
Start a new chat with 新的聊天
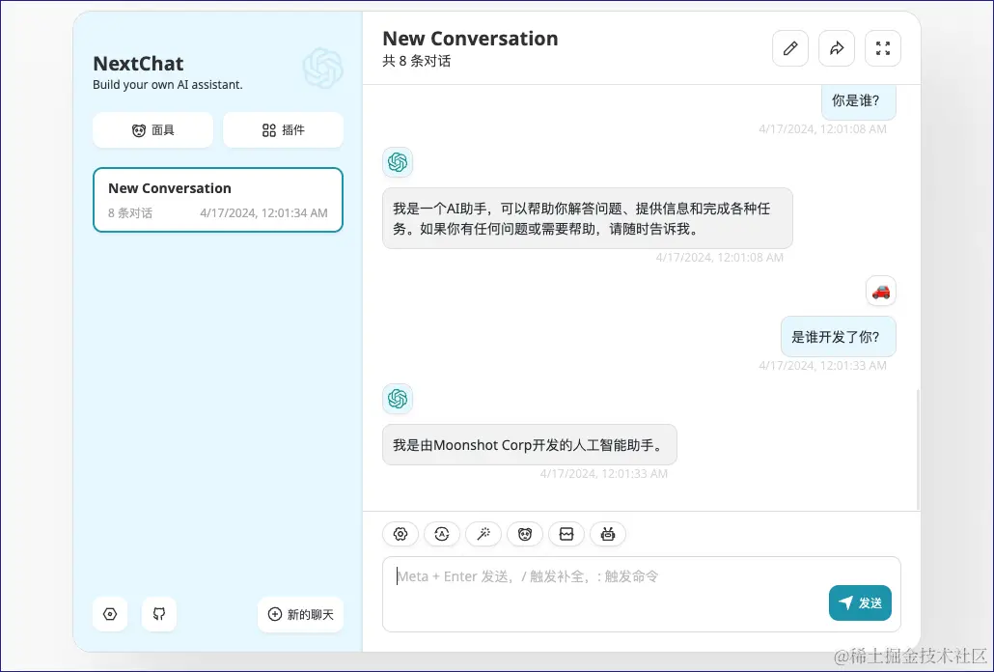coord(300,614)
